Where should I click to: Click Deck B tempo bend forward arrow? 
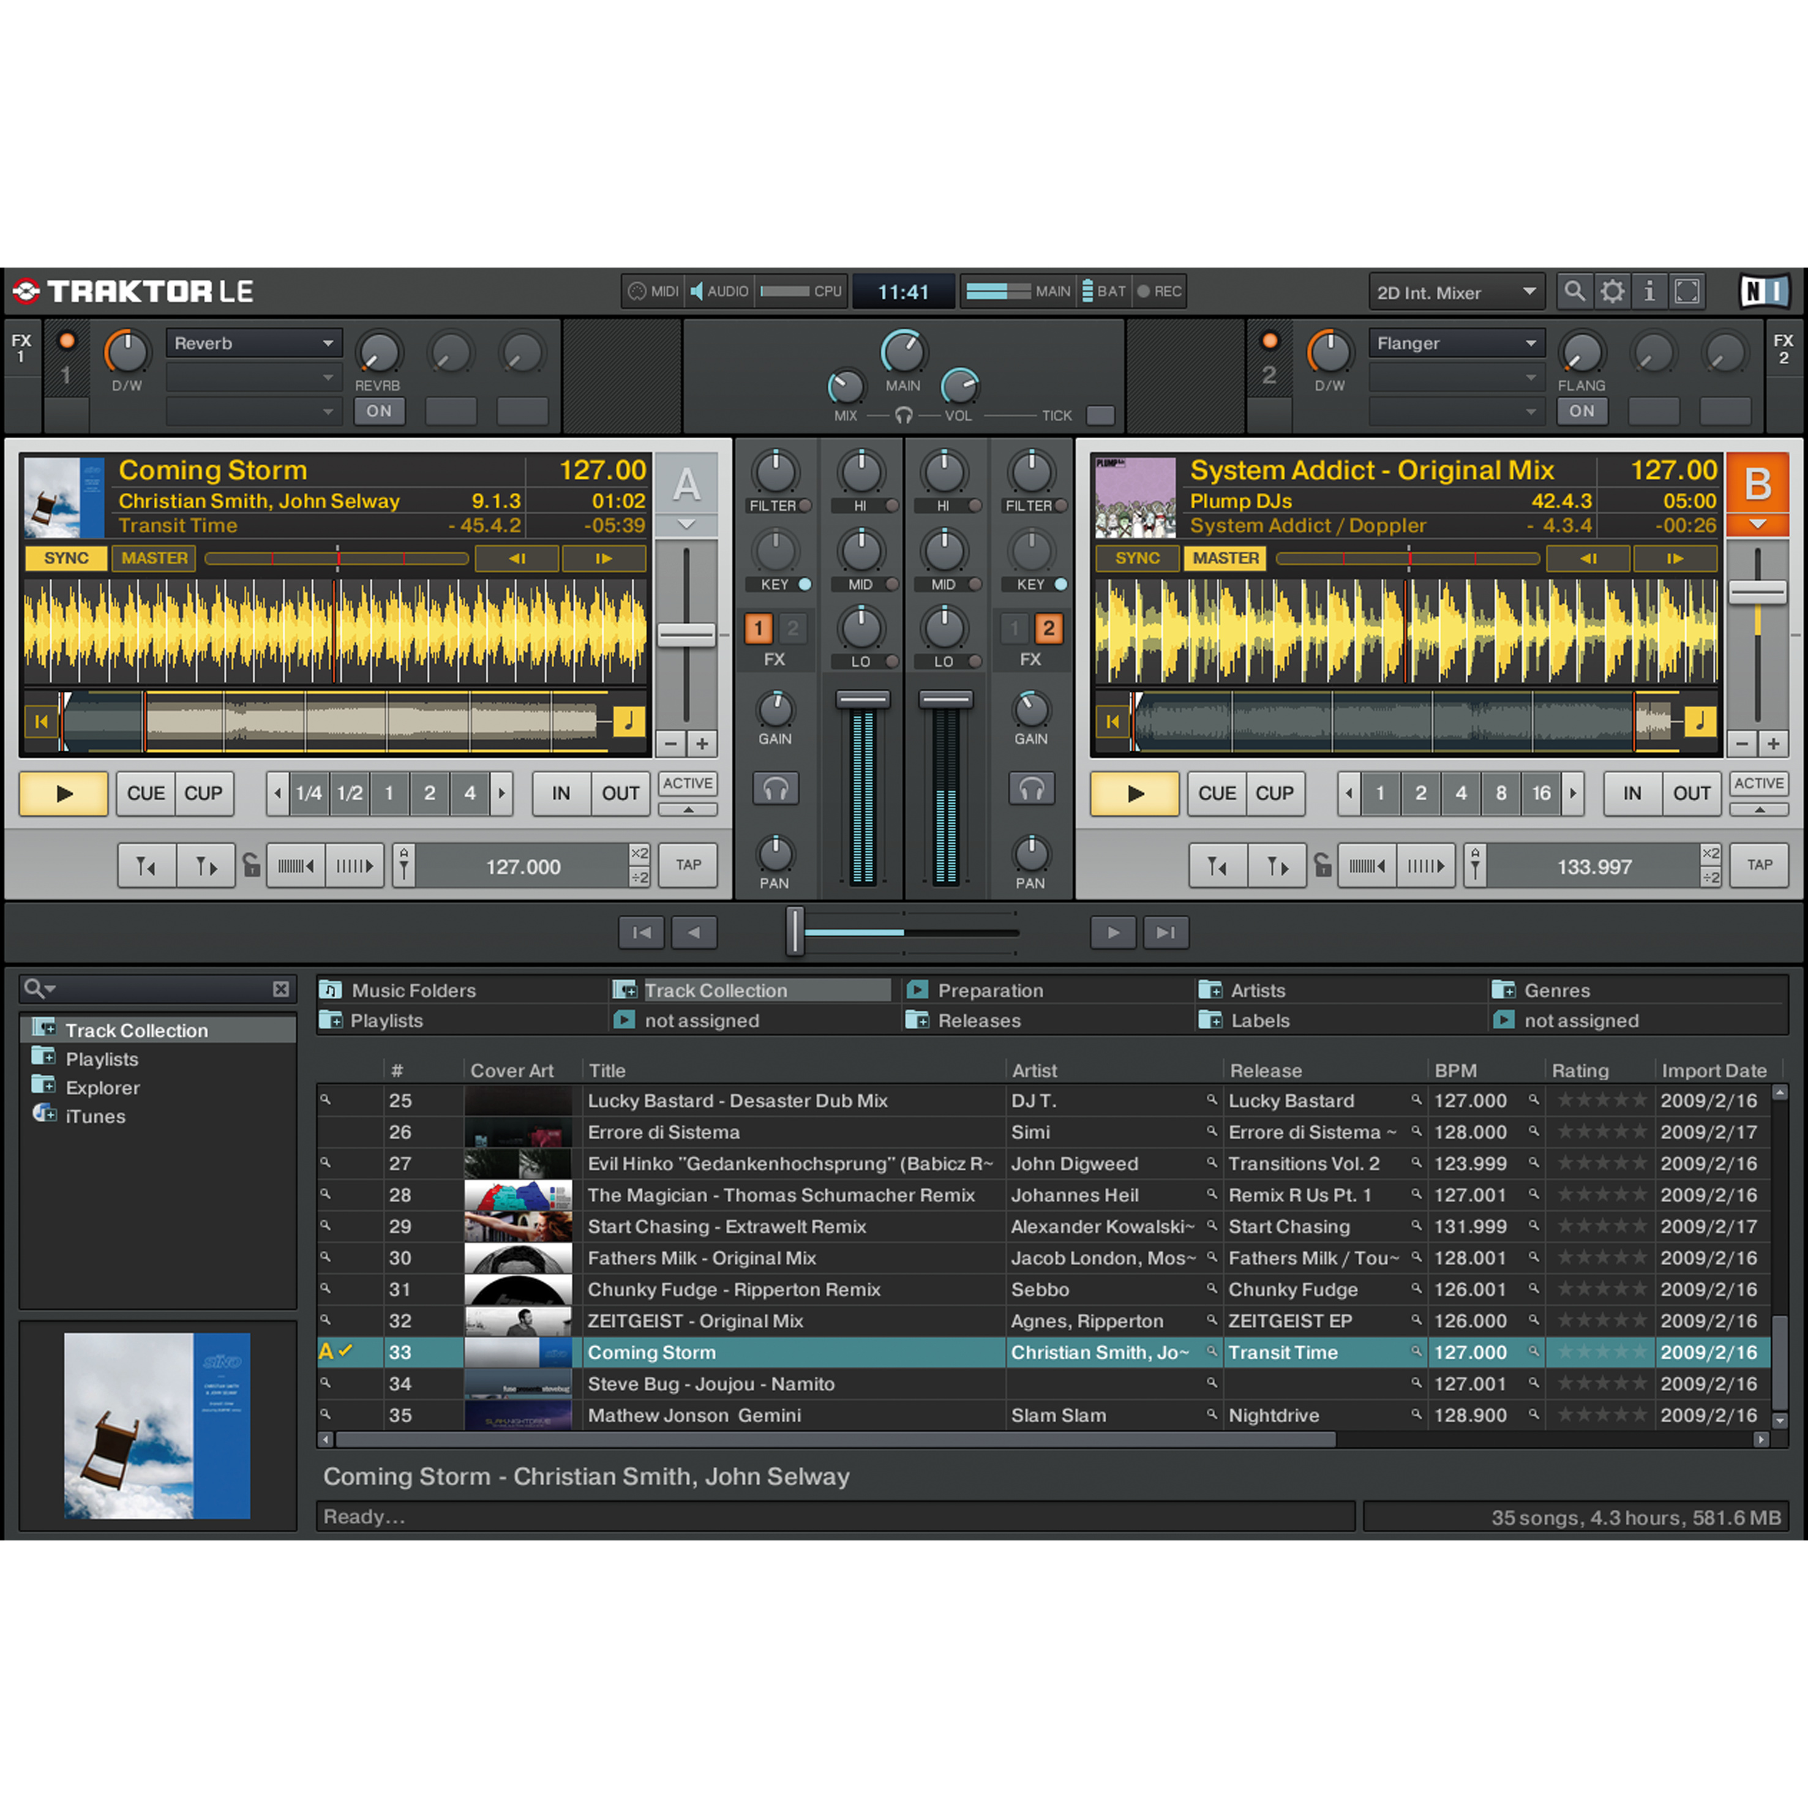click(x=1675, y=558)
